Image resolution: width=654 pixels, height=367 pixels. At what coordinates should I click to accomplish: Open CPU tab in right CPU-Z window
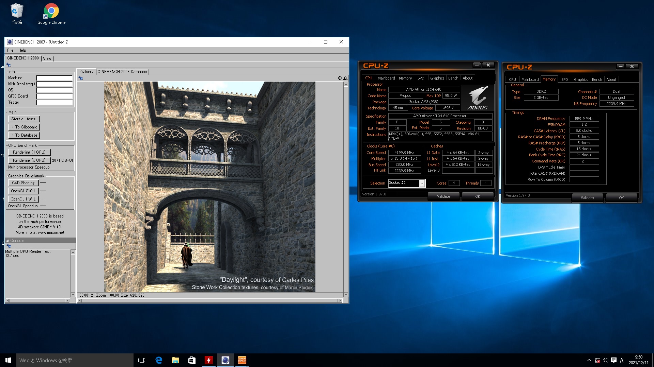[512, 80]
